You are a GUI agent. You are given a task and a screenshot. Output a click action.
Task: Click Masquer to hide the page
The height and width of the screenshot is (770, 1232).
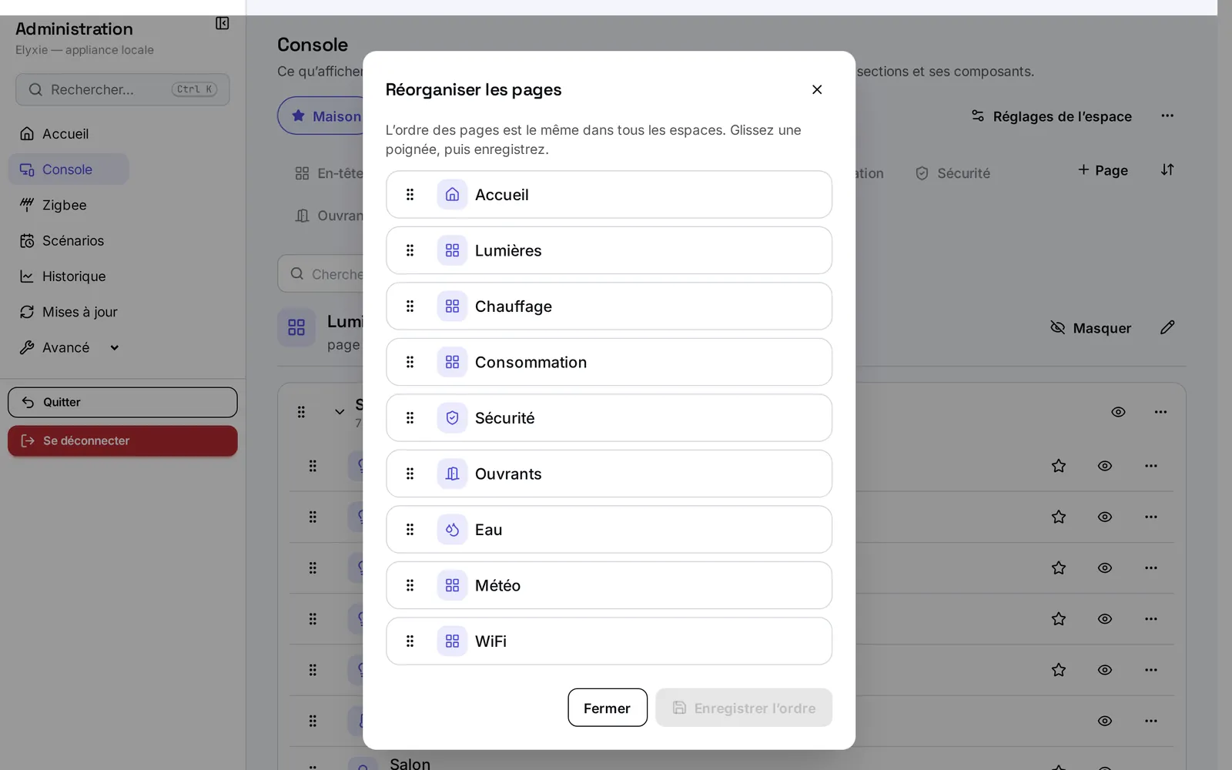click(x=1090, y=328)
